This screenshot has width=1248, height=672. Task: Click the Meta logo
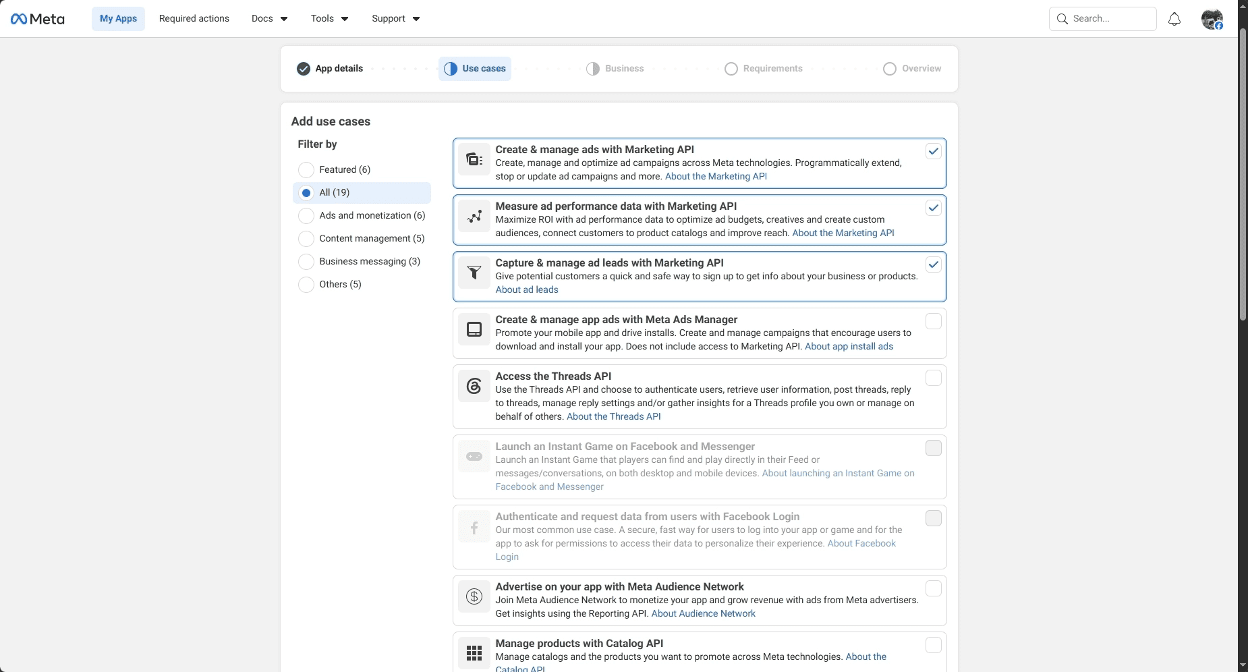coord(38,19)
